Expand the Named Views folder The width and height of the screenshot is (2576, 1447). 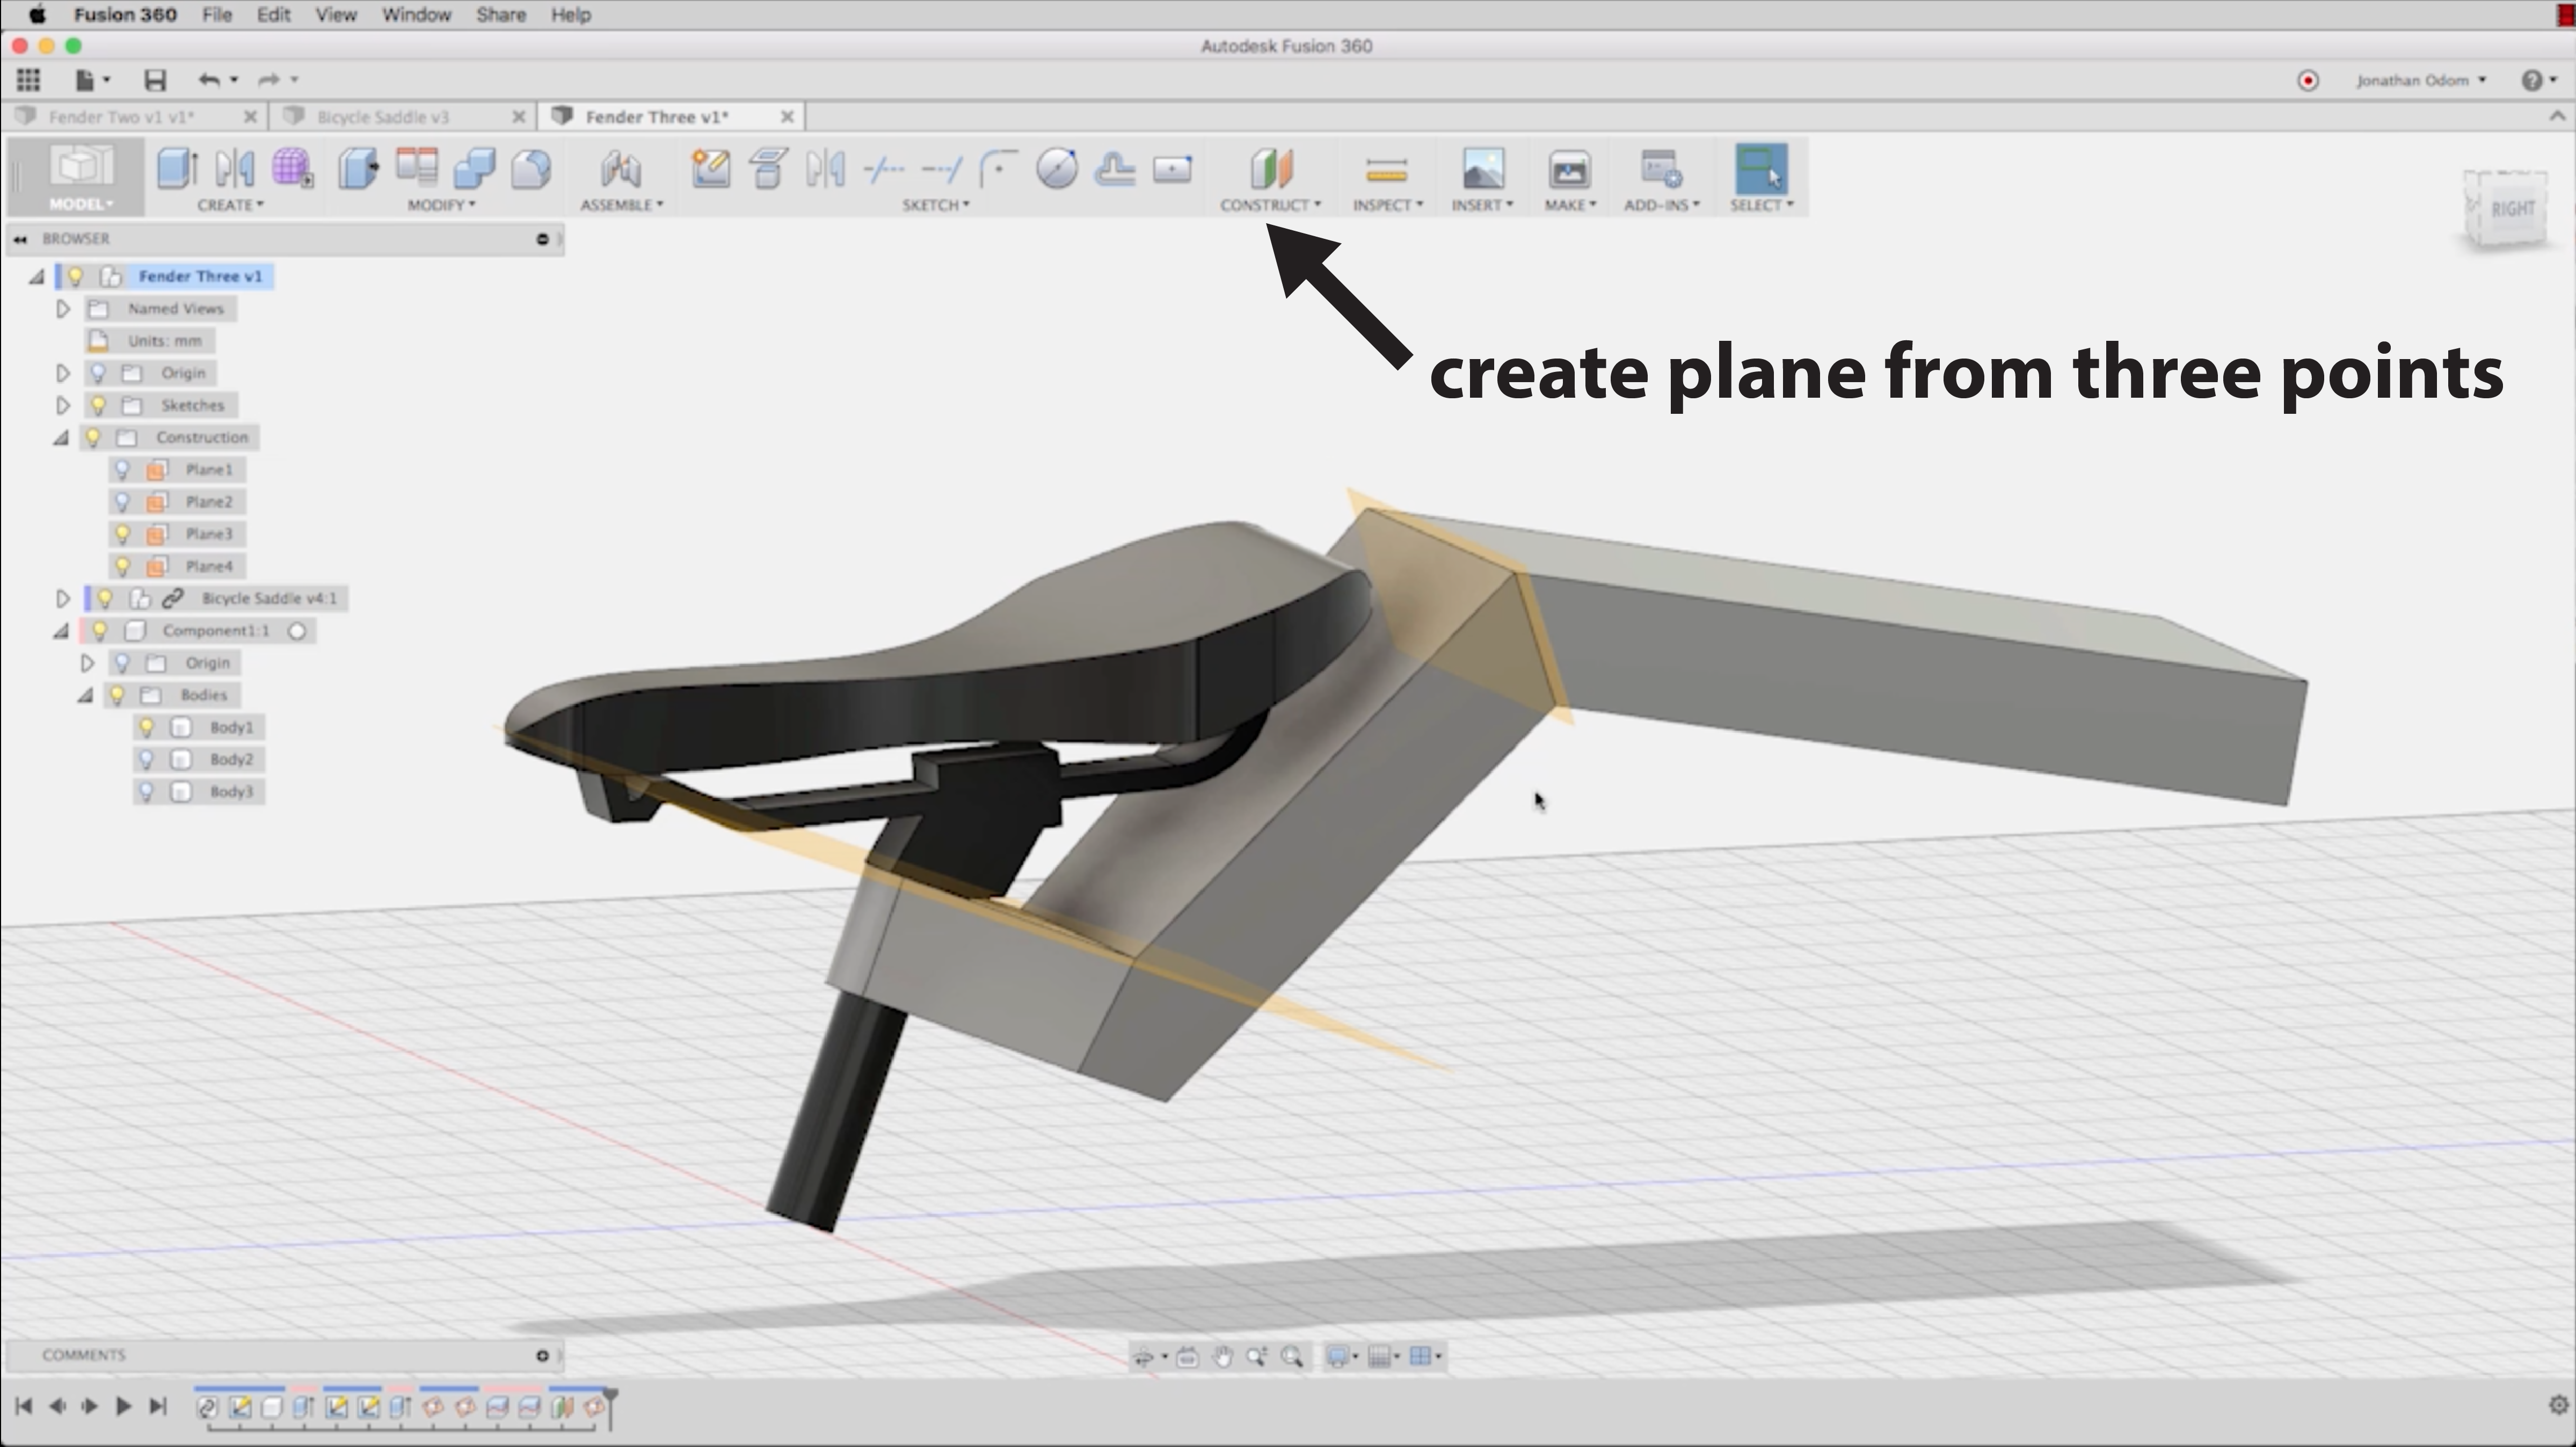pyautogui.click(x=62, y=309)
